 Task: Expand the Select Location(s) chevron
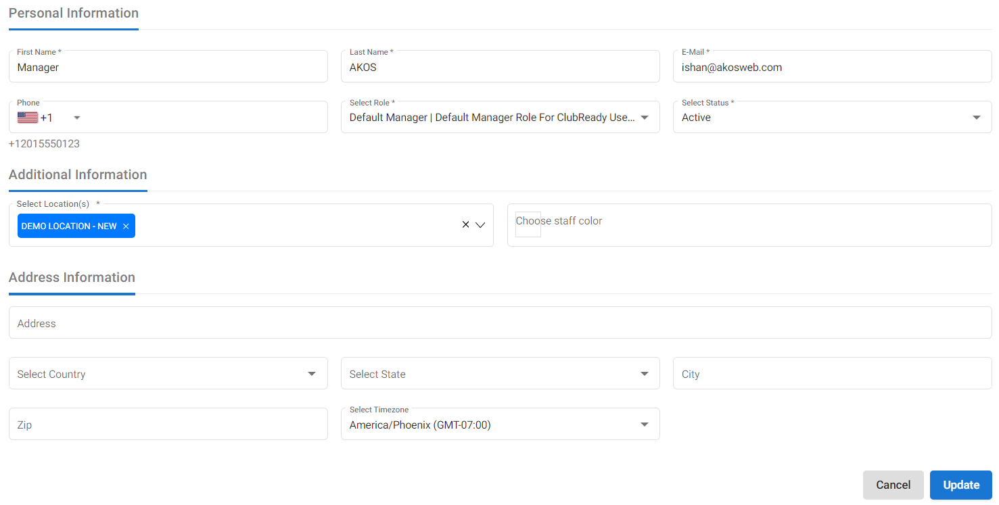tap(480, 225)
